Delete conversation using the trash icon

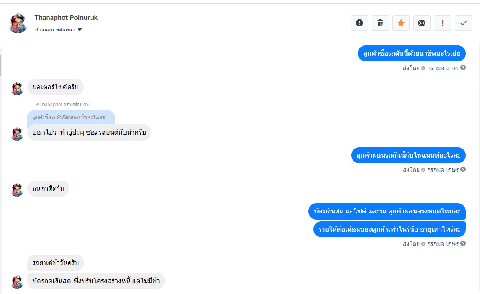tap(380, 23)
